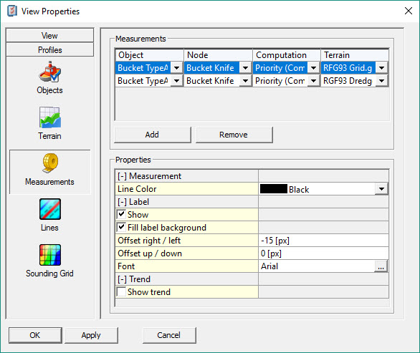This screenshot has width=420, height=353.
Task: Open Terrain dropdown for RGF93 Dredg row
Action: click(382, 81)
